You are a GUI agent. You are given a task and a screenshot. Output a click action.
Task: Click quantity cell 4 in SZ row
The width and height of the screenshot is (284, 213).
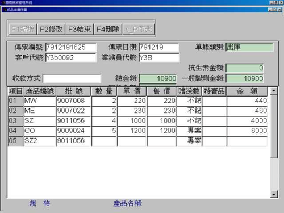[104, 121]
